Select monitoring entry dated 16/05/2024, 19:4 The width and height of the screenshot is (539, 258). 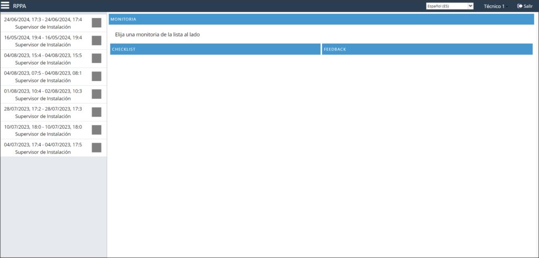53,41
